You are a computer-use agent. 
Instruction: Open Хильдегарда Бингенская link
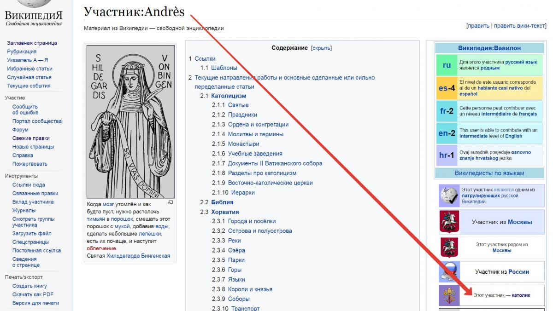coord(138,256)
